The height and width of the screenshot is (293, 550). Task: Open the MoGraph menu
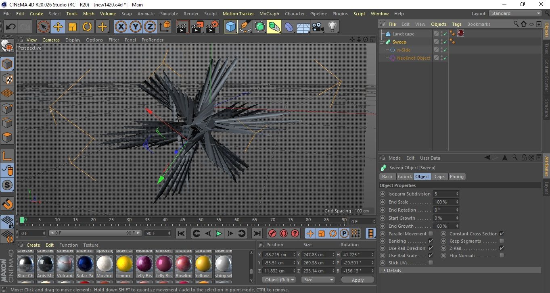269,14
